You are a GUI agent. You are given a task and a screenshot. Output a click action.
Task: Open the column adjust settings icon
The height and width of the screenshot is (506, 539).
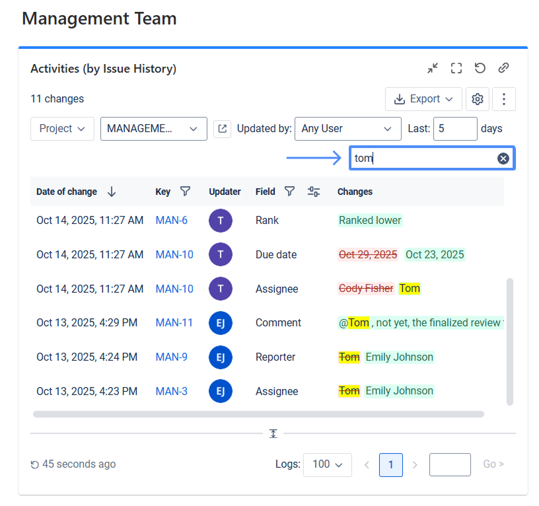click(314, 192)
